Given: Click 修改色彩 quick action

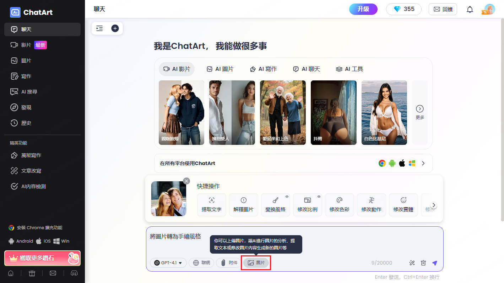Looking at the screenshot, I should 340,205.
